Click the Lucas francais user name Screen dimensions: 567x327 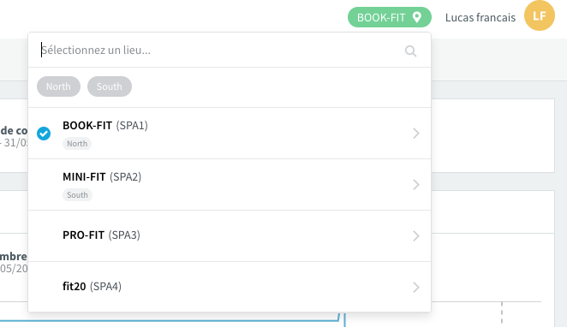coord(480,17)
